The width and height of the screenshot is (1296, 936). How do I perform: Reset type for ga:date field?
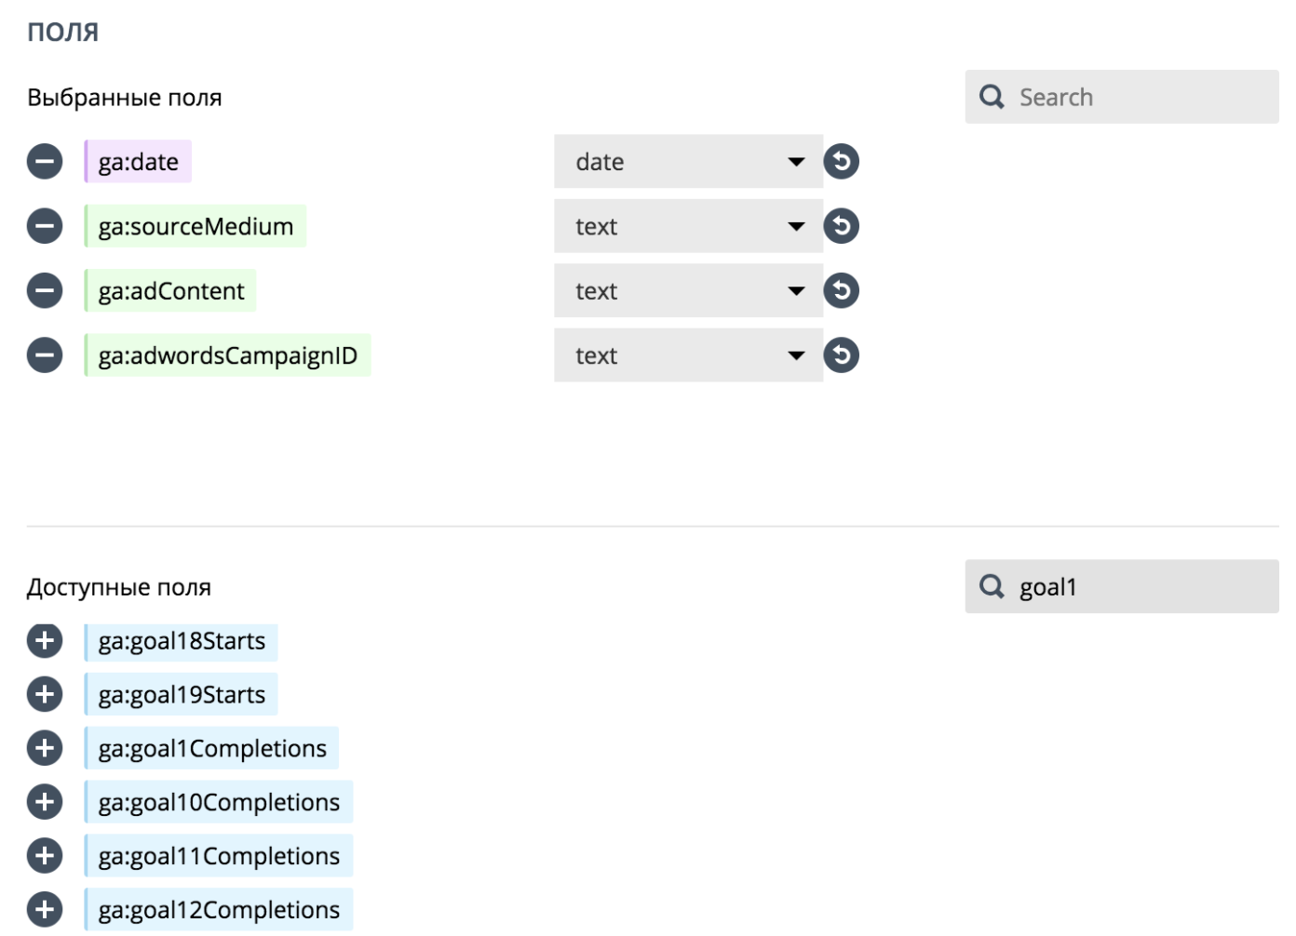(x=841, y=162)
